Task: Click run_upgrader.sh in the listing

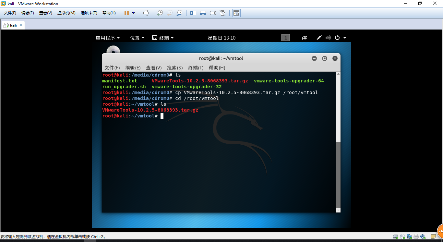Action: tap(124, 87)
